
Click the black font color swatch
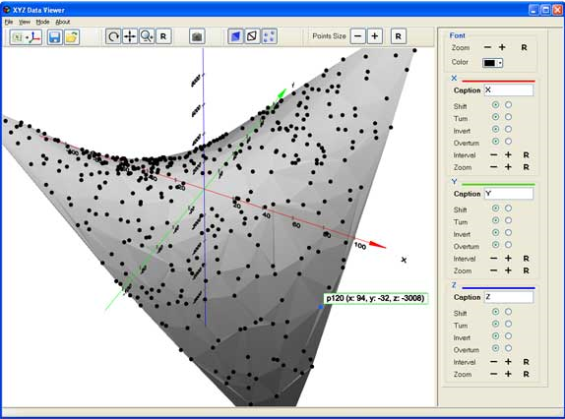pyautogui.click(x=489, y=63)
